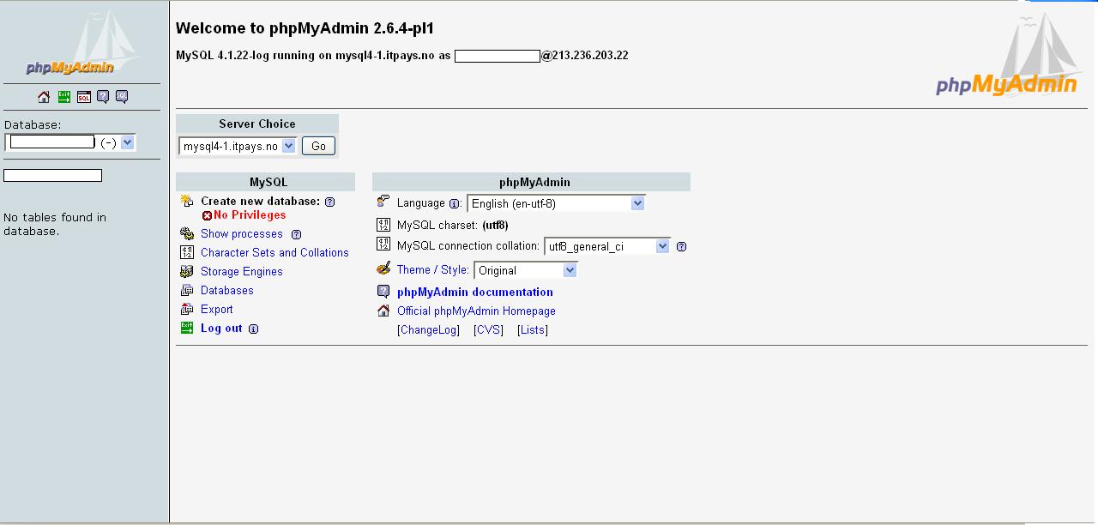Viewport: 1098px width, 525px height.
Task: Open the [CVS] link
Action: 488,329
